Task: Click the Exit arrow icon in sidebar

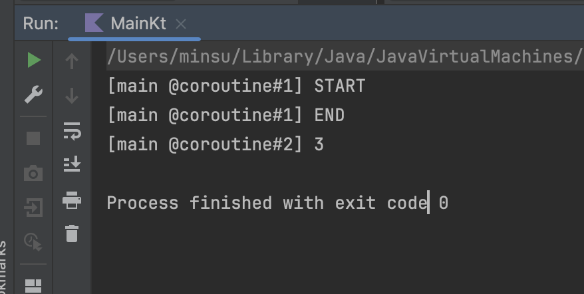Action: (x=33, y=208)
